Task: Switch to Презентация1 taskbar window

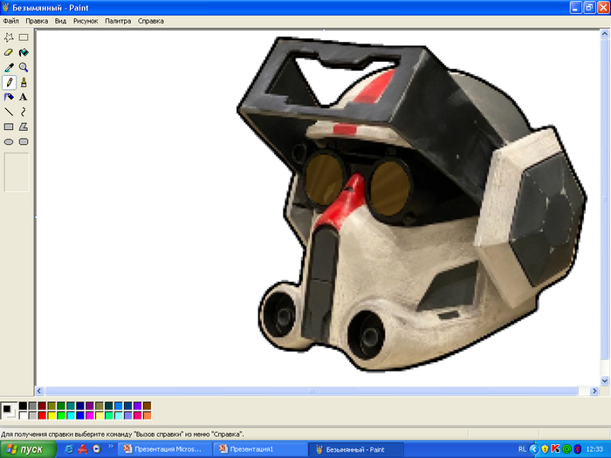Action: coord(257,449)
